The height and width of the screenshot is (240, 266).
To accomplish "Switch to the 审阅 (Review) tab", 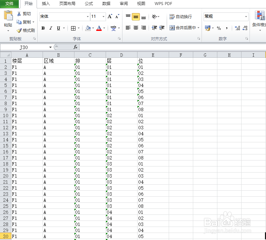I will point(124,4).
